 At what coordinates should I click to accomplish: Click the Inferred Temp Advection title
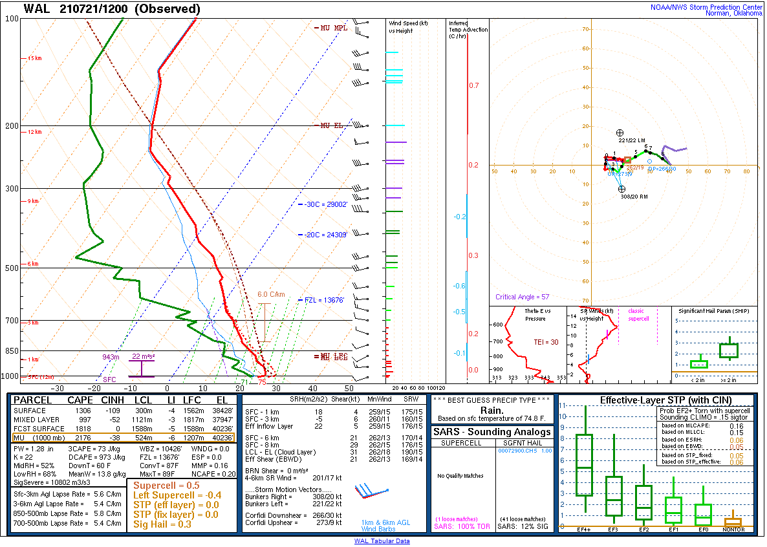tap(468, 29)
